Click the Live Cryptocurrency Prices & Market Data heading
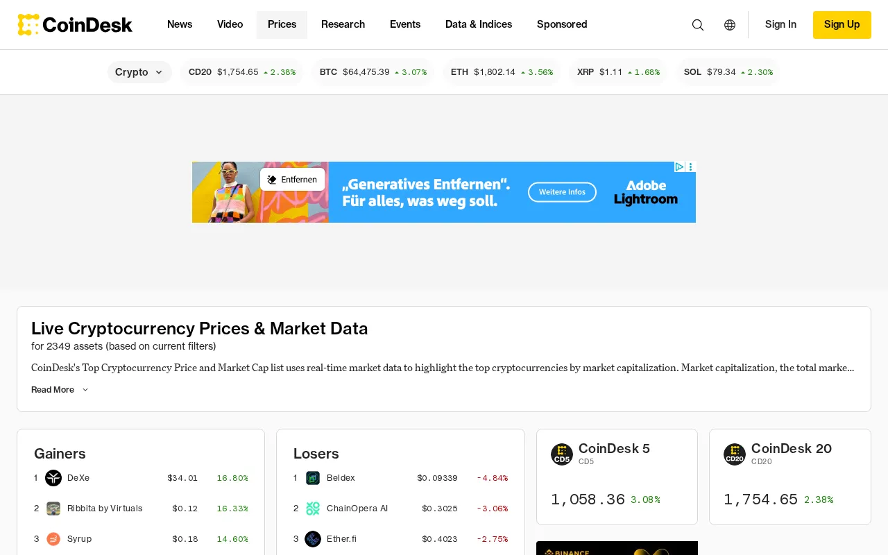The height and width of the screenshot is (555, 888). click(200, 329)
